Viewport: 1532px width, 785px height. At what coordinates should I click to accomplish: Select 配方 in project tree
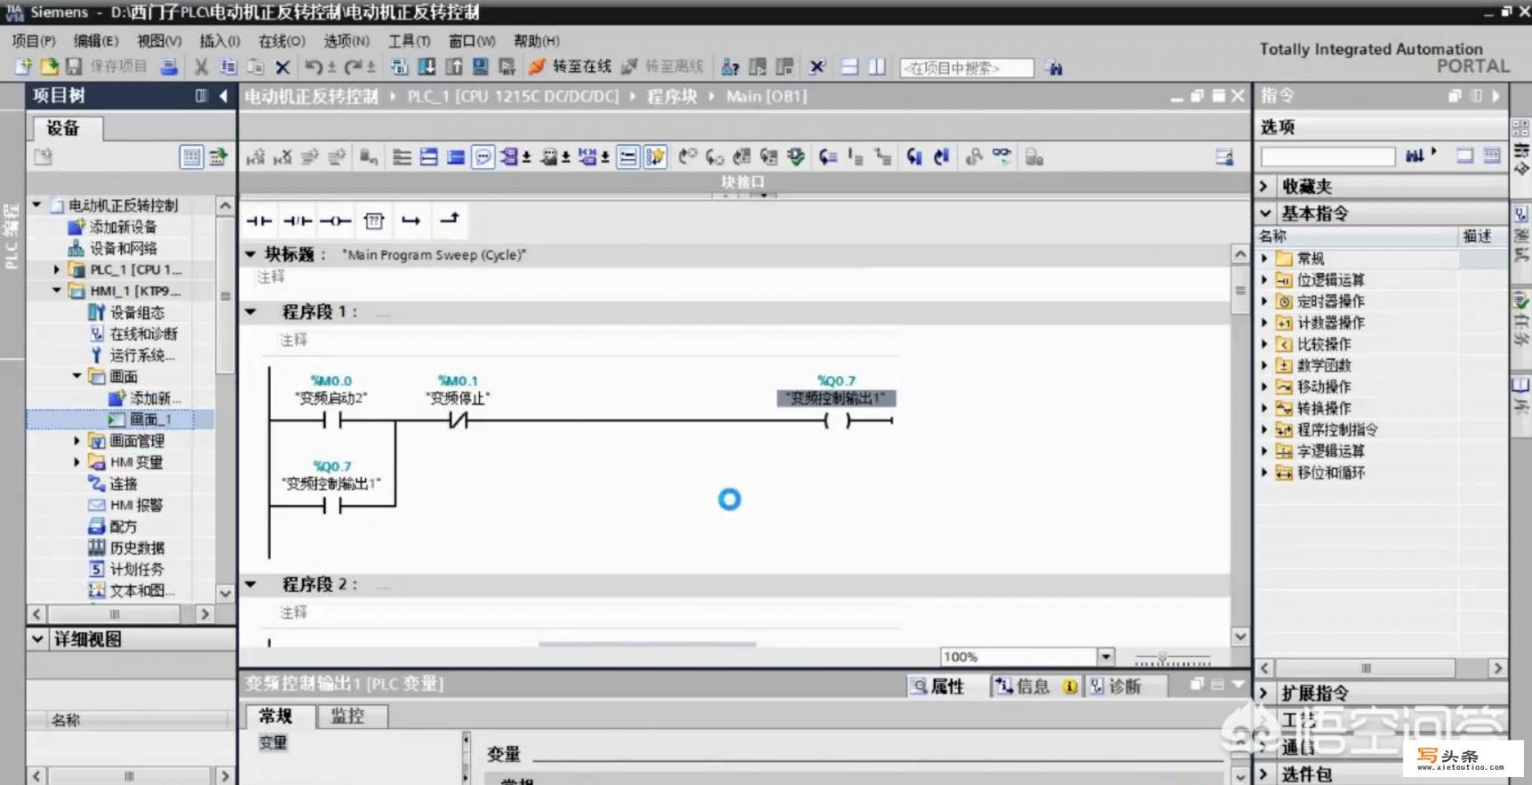pos(123,526)
